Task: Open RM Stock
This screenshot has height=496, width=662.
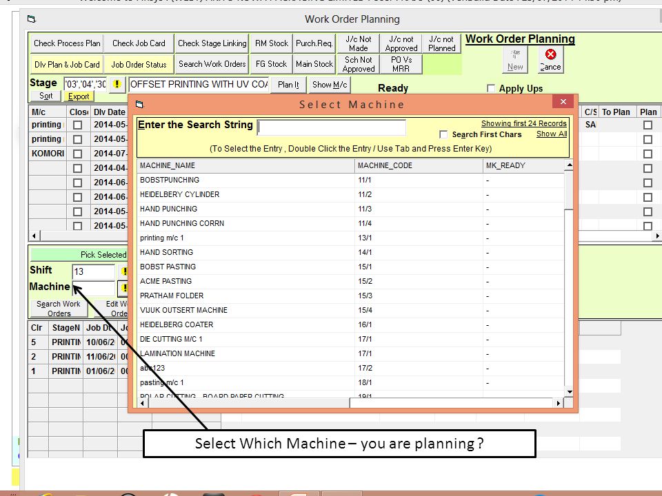Action: point(272,43)
